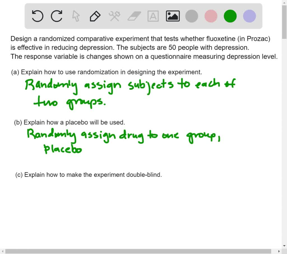Pick the gray color swatch
This screenshot has height=254, width=287.
point(192,16)
